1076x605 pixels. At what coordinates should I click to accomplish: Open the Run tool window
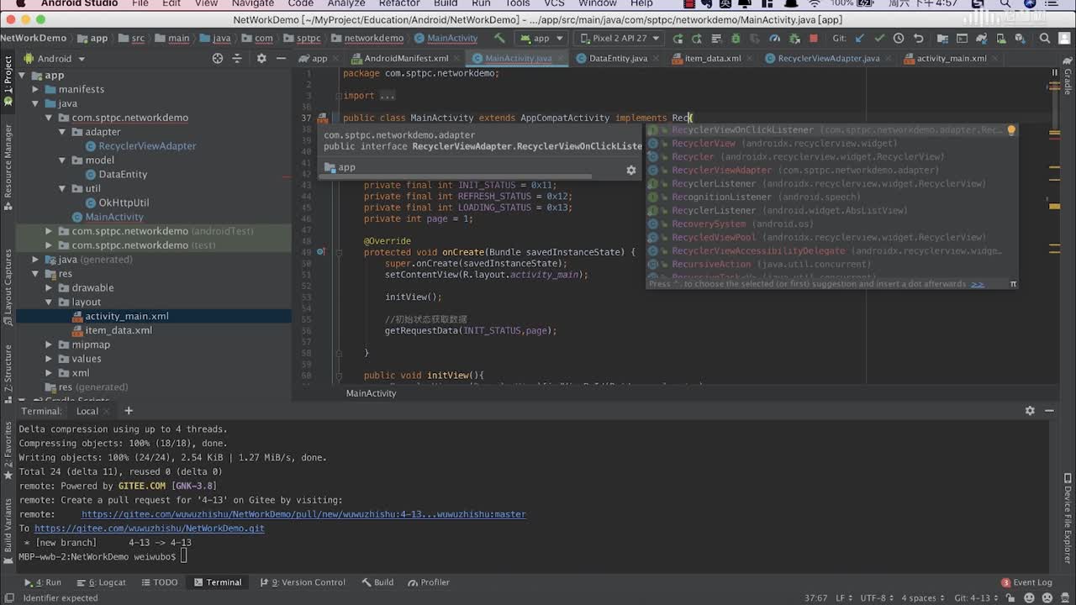click(43, 582)
